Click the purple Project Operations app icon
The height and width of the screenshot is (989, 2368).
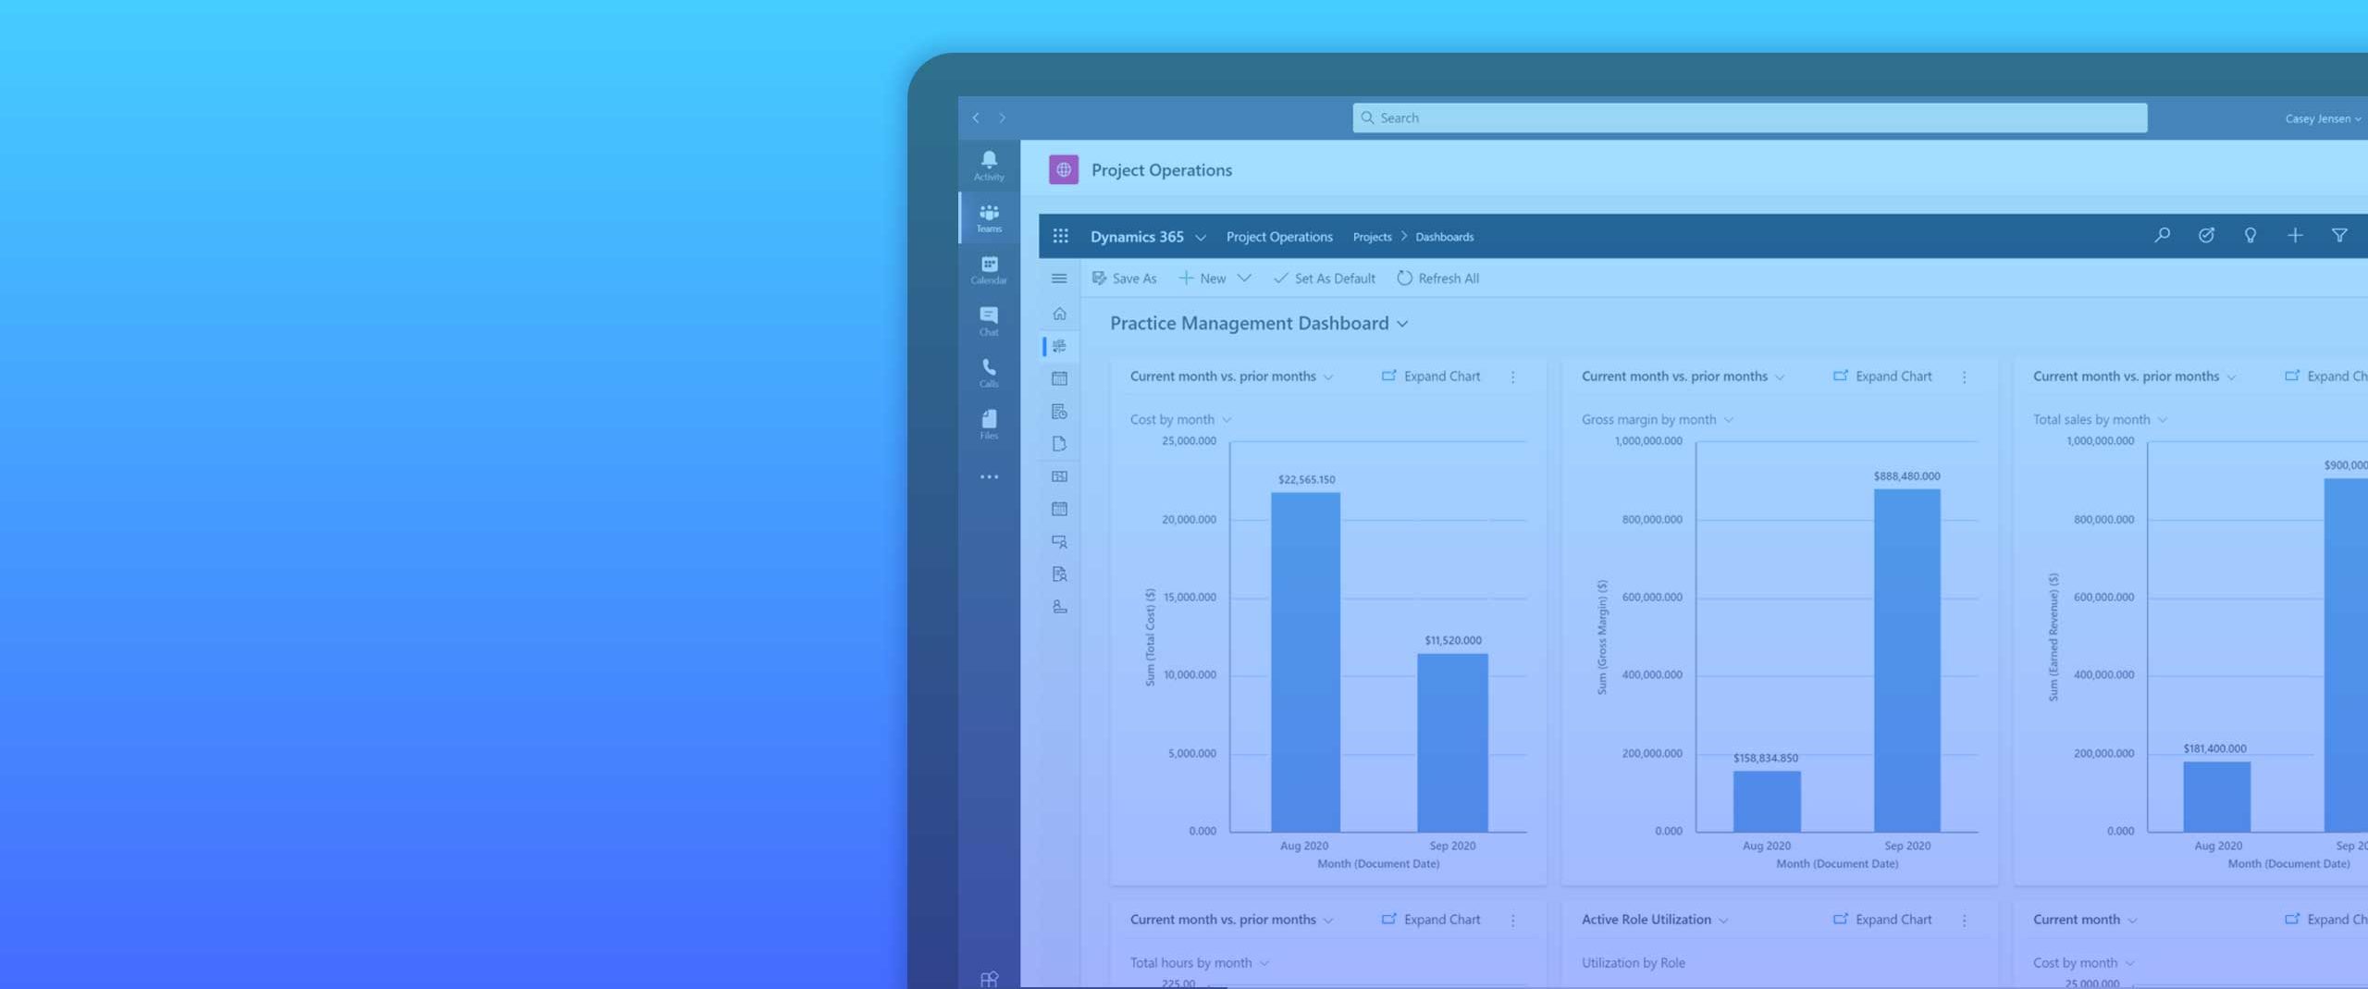tap(1064, 169)
